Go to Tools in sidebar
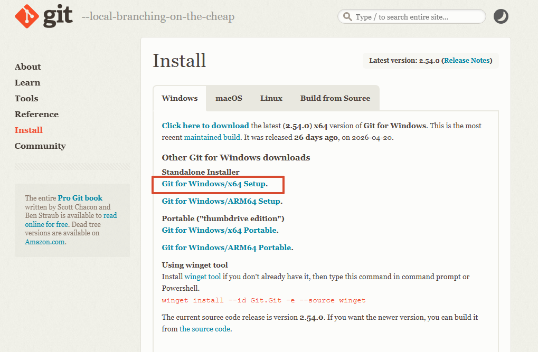The width and height of the screenshot is (538, 352). pyautogui.click(x=26, y=99)
